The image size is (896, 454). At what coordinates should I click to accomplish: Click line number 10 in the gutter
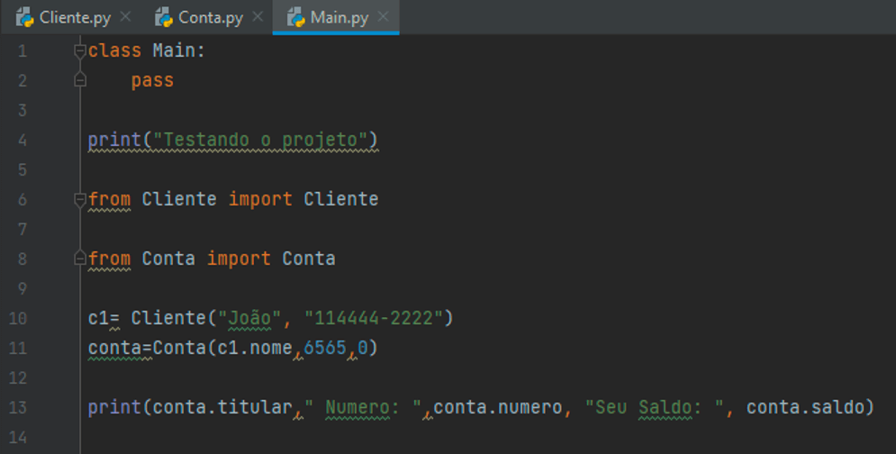coord(18,318)
